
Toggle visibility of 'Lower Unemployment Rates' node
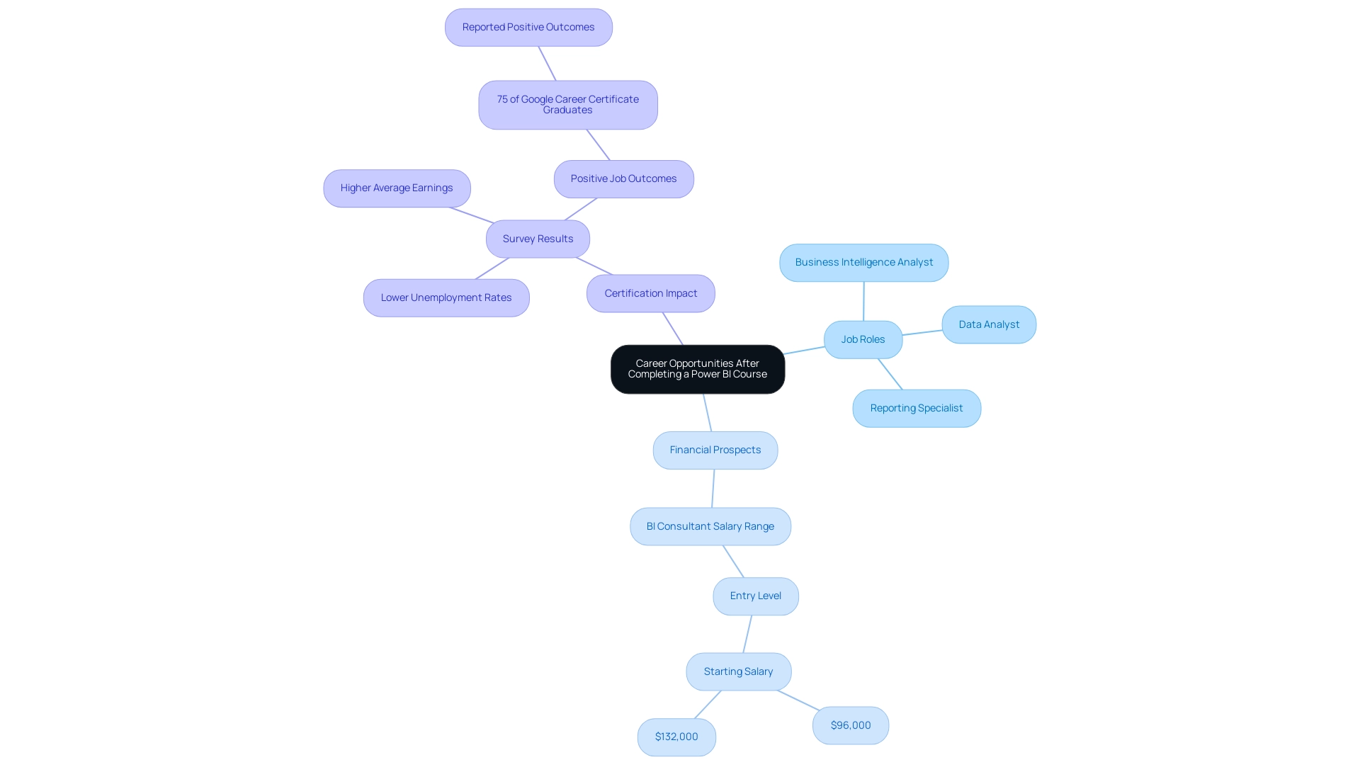click(446, 297)
